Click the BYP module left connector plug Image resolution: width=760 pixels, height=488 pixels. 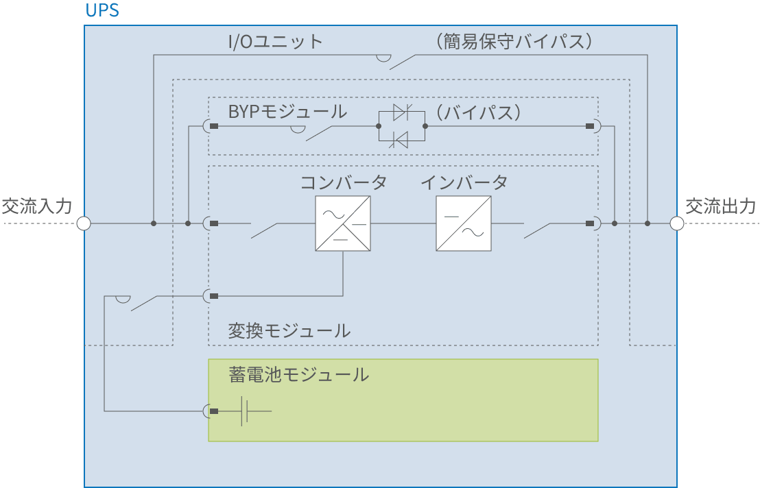point(211,126)
